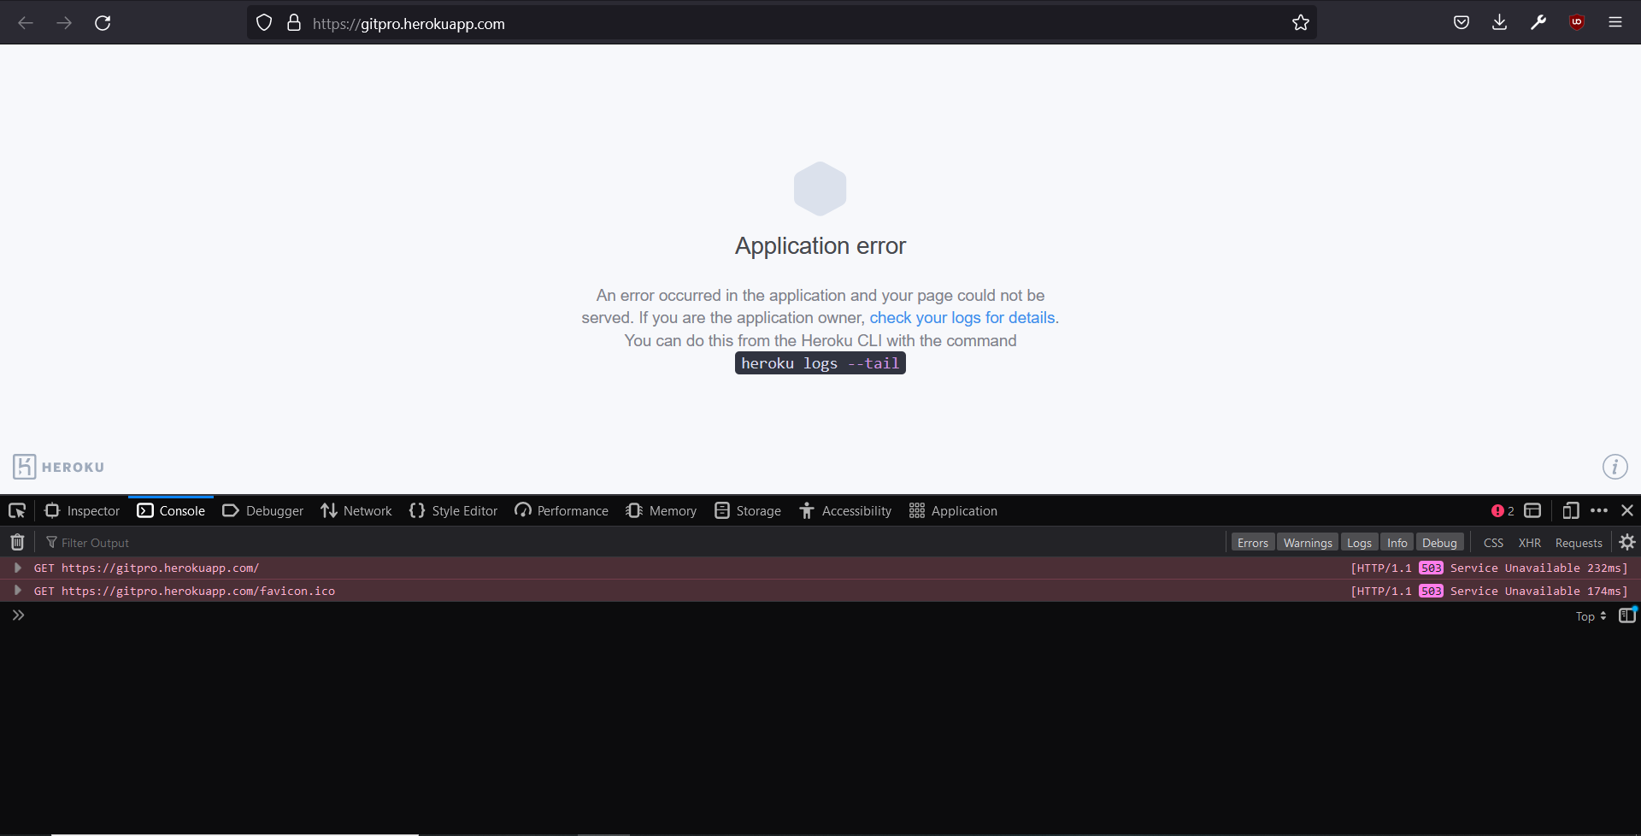Screen dimensions: 1641x836
Task: Open the Style Editor tab
Action: tap(453, 510)
